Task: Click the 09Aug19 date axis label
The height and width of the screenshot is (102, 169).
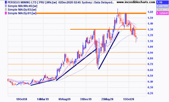Action: coord(64,99)
